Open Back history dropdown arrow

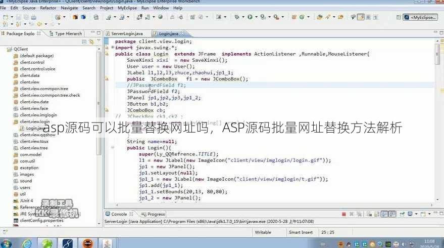point(45,24)
